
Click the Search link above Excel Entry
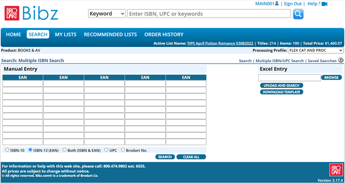(245, 61)
